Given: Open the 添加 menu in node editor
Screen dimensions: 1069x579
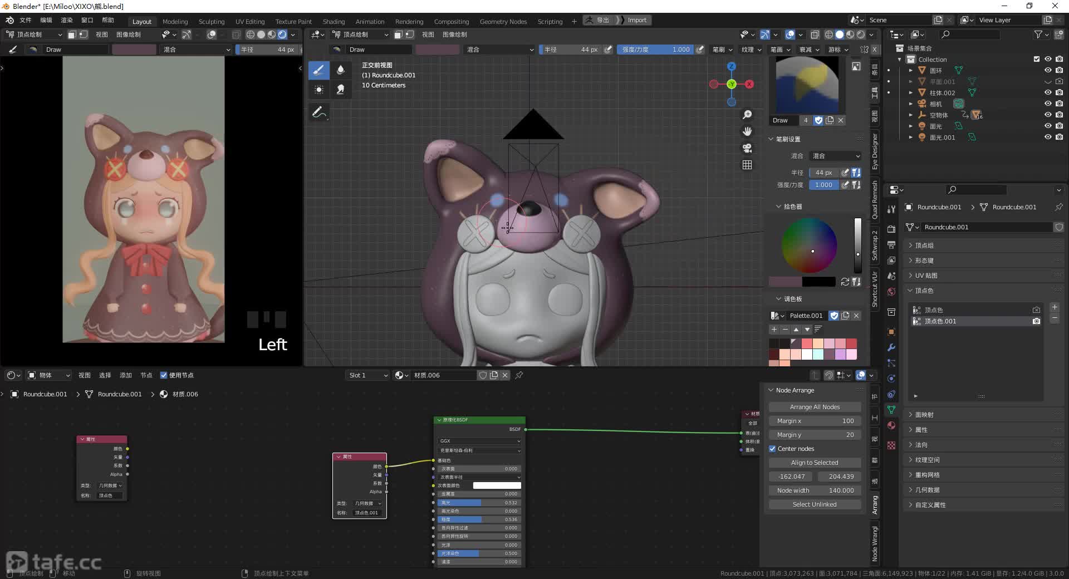Looking at the screenshot, I should pos(126,375).
